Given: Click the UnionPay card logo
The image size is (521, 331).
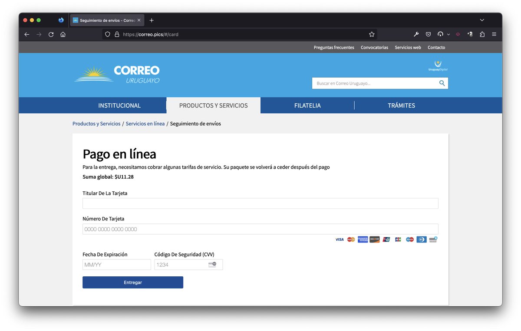Looking at the screenshot, I should pos(386,239).
